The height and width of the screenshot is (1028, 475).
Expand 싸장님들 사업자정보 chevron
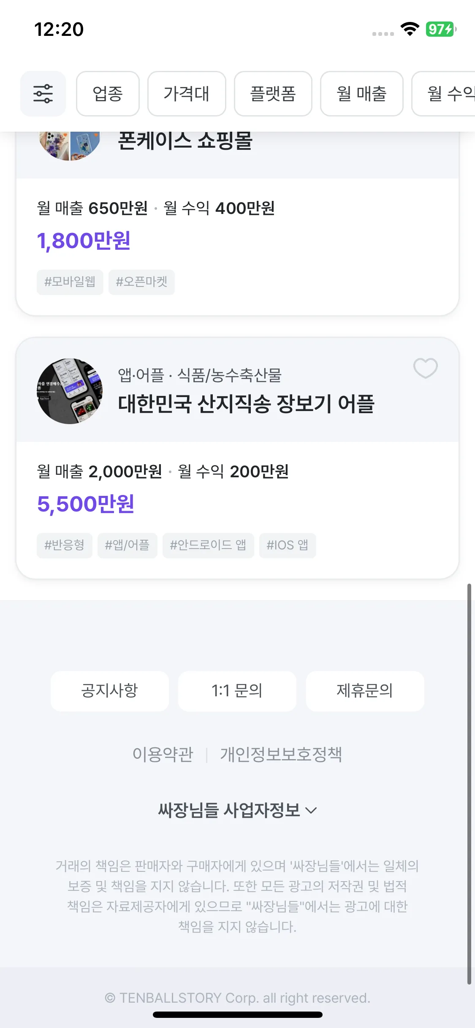pos(311,810)
